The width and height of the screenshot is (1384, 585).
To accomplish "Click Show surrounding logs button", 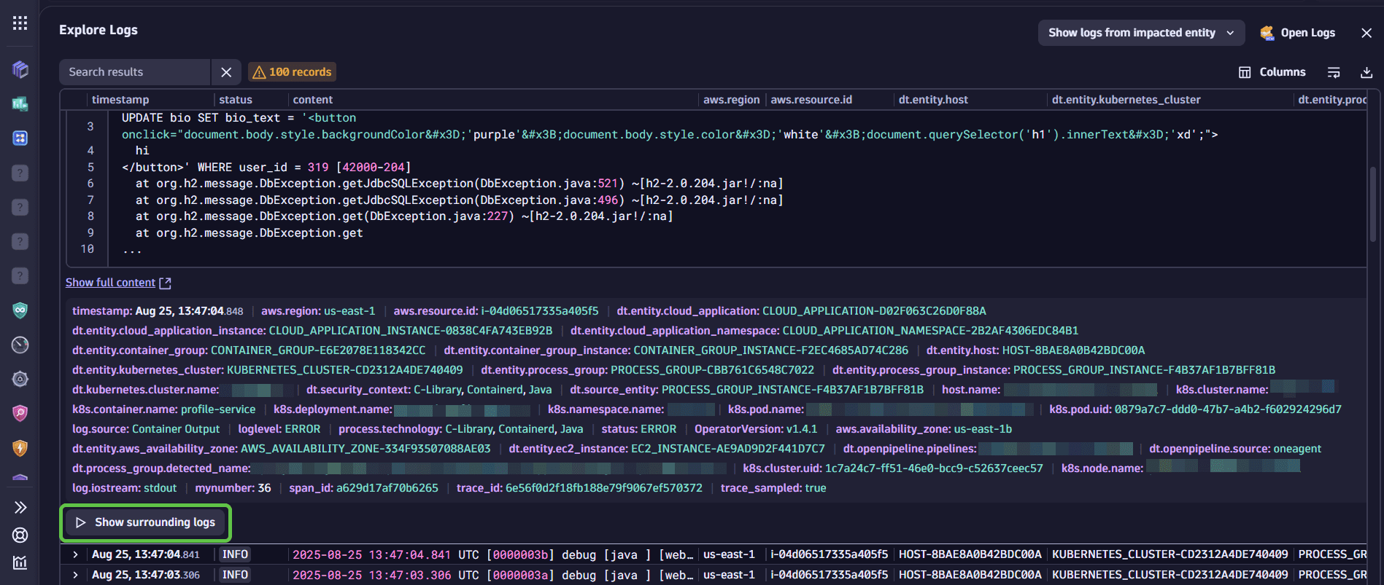I will 146,522.
